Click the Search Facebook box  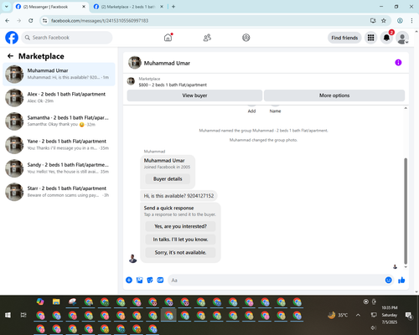point(67,38)
